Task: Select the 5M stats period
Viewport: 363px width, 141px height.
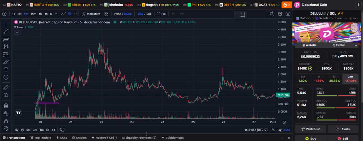Action: tap(303, 79)
